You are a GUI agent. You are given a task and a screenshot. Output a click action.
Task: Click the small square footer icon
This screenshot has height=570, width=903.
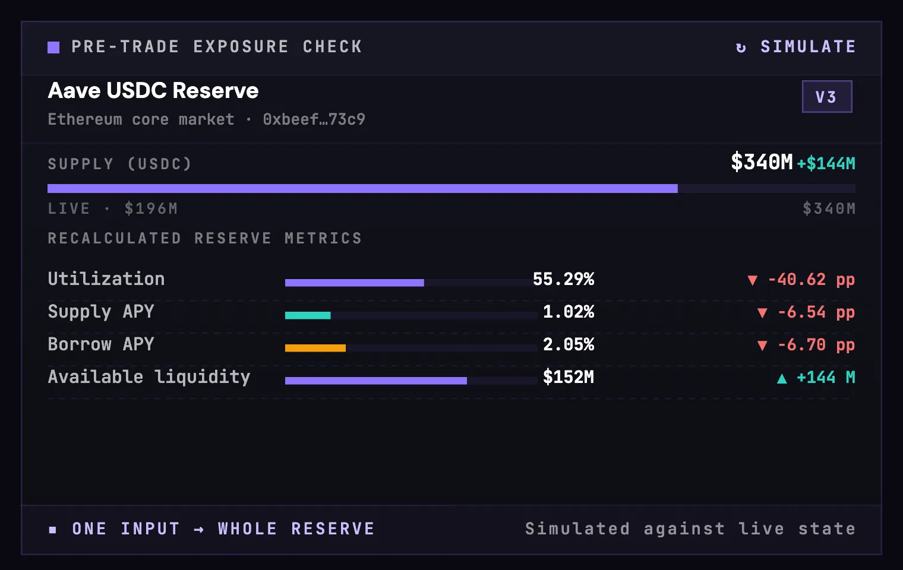53,530
